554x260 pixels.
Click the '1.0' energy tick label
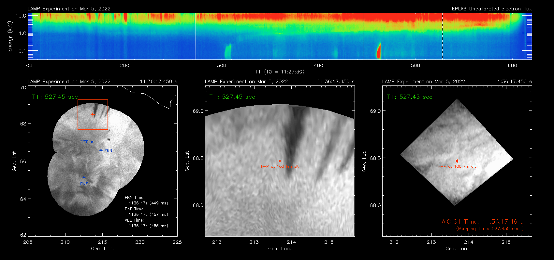(x=22, y=33)
